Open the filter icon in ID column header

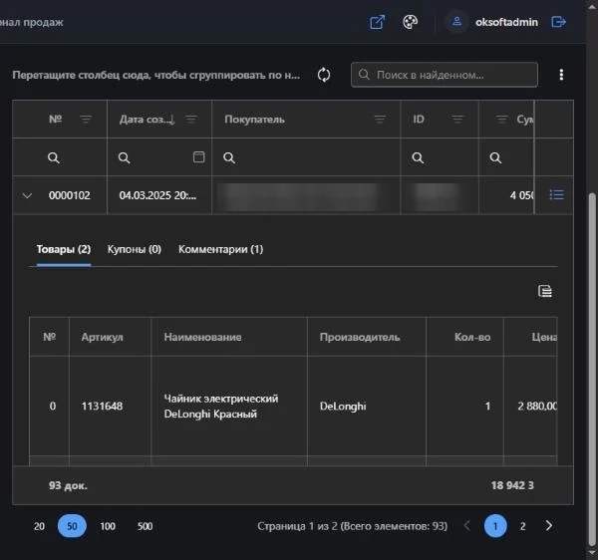(457, 120)
